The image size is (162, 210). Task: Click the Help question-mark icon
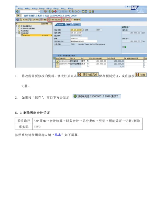(90, 11)
